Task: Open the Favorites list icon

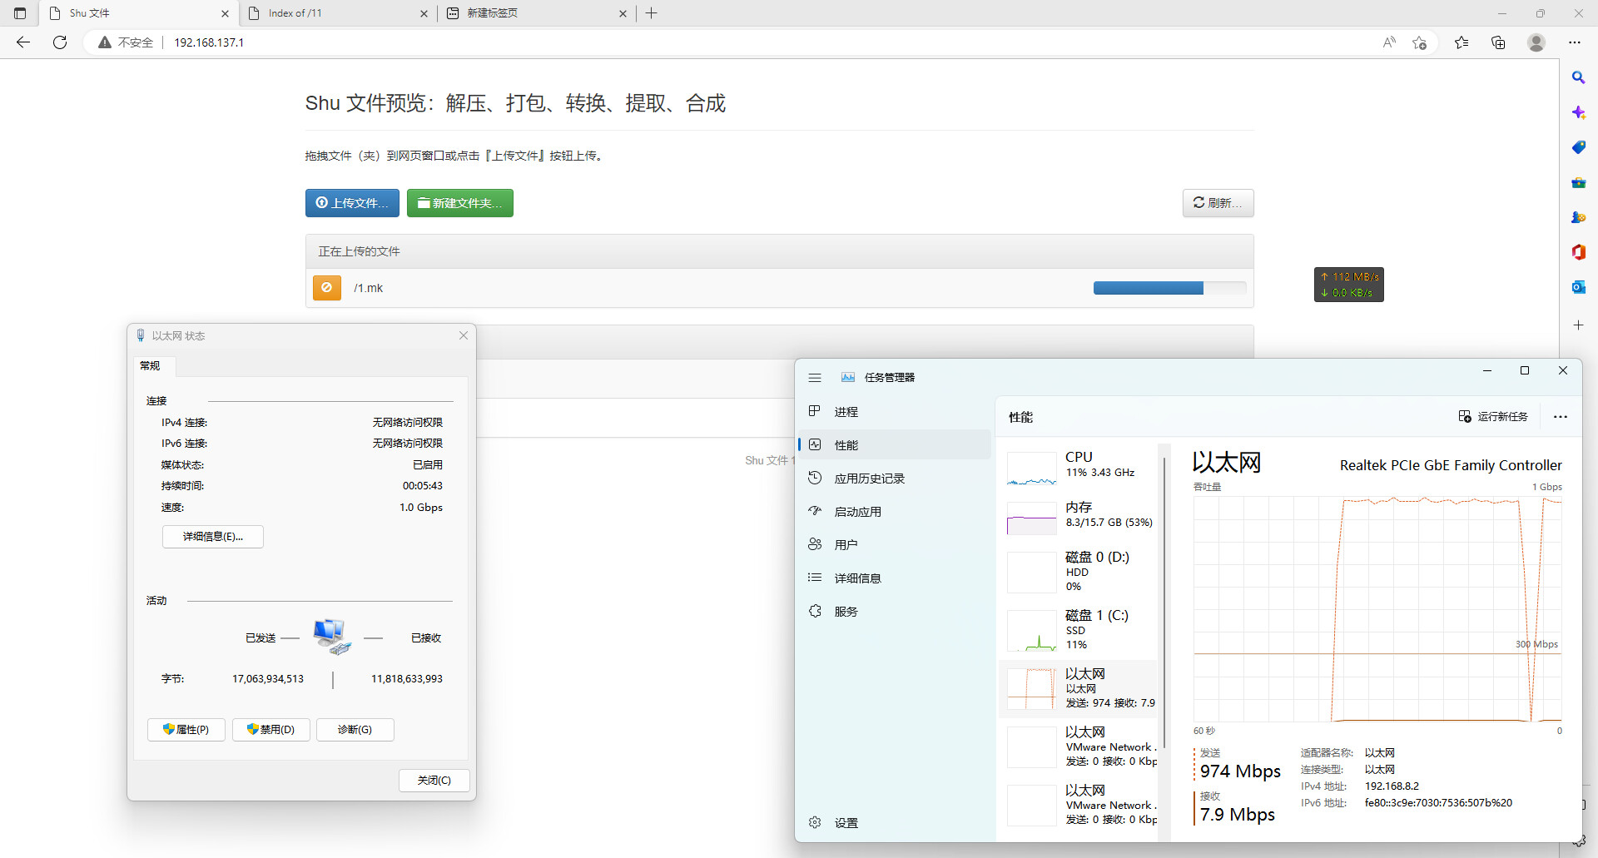Action: coord(1462,42)
